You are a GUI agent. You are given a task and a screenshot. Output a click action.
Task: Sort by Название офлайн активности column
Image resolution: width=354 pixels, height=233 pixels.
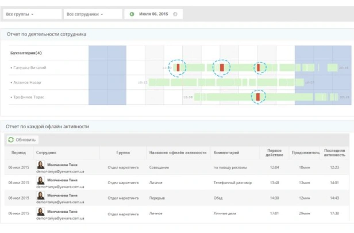click(178, 152)
